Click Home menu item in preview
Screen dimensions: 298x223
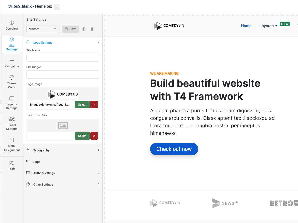[x=246, y=26]
